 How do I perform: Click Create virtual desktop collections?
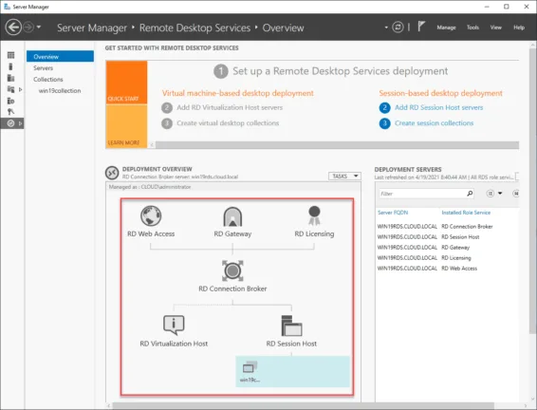(x=228, y=123)
